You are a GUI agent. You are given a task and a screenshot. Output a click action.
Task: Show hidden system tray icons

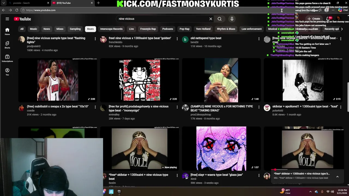click(x=310, y=192)
